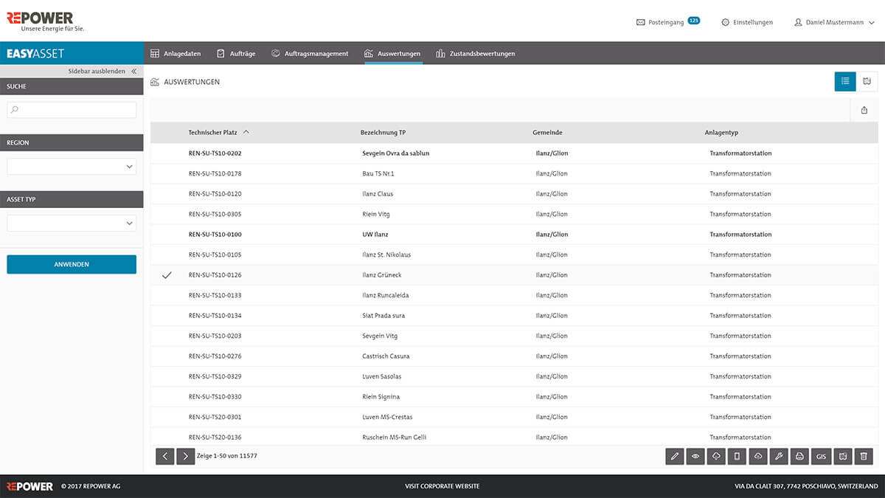This screenshot has height=498, width=885.
Task: Switch to the map view toggle at top right
Action: (x=867, y=81)
